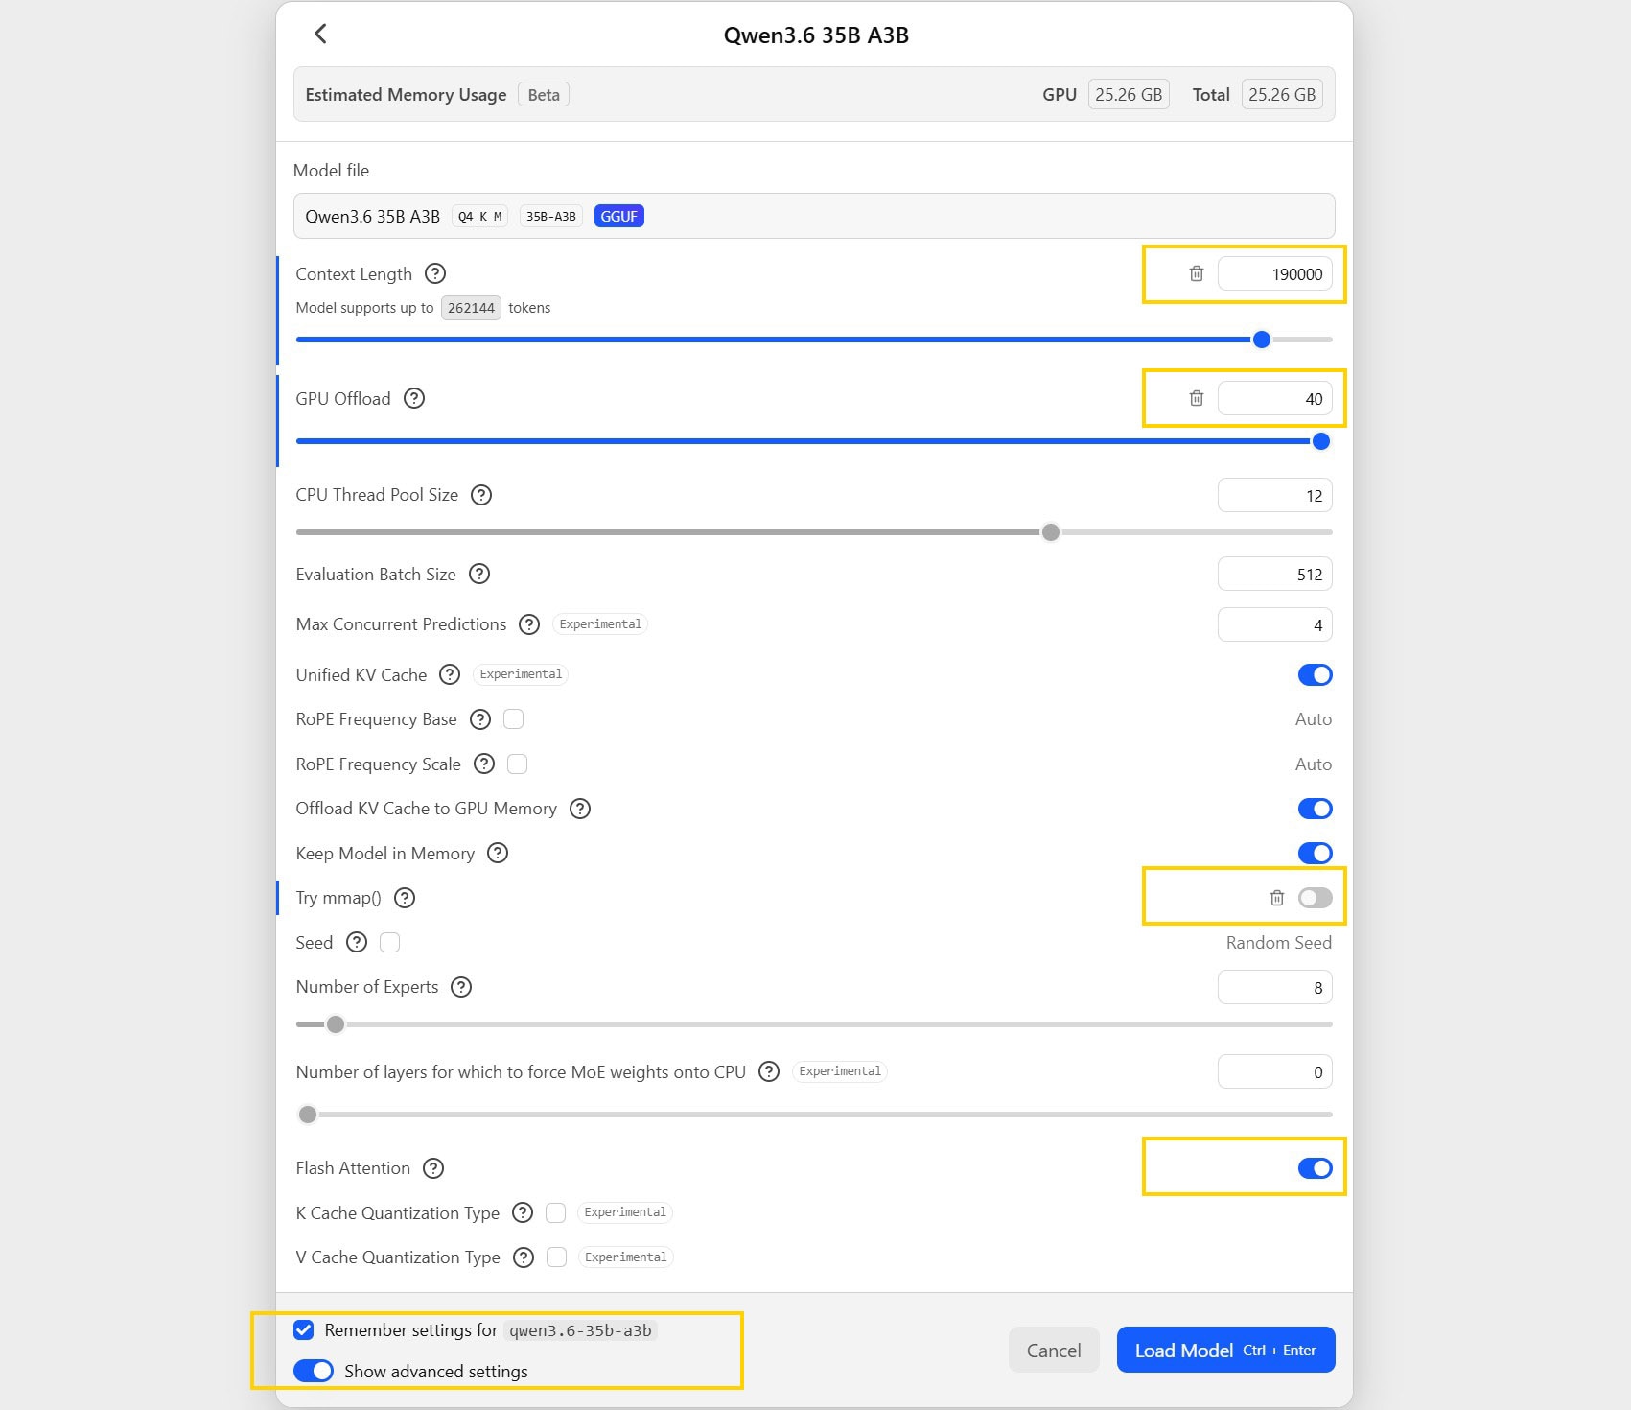The height and width of the screenshot is (1410, 1631).
Task: Click the Load Model button
Action: point(1225,1350)
